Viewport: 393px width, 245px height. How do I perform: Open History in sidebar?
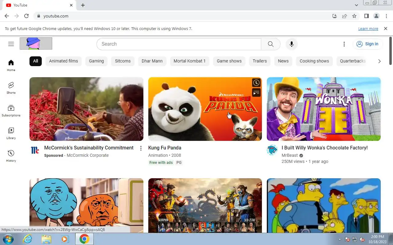pyautogui.click(x=11, y=156)
